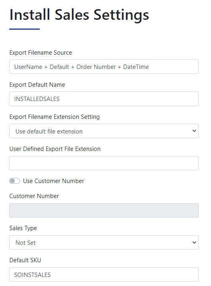The image size is (211, 286).
Task: Click the 'Use Customer Number' switch label text
Action: pyautogui.click(x=53, y=181)
